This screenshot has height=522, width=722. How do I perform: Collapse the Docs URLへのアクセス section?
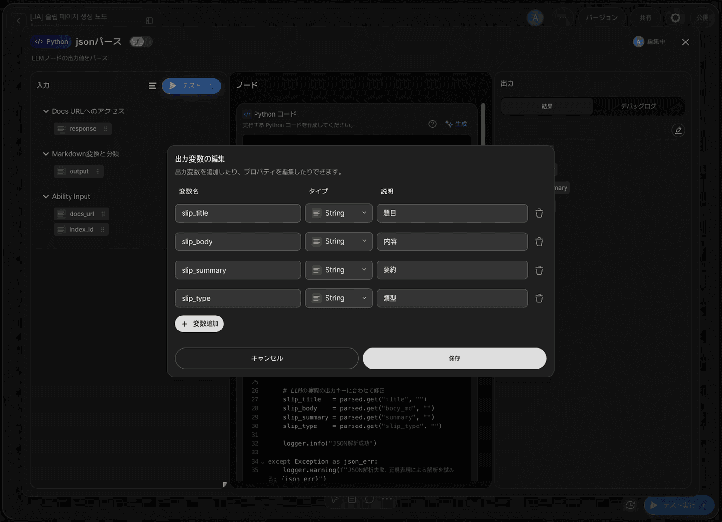[46, 111]
